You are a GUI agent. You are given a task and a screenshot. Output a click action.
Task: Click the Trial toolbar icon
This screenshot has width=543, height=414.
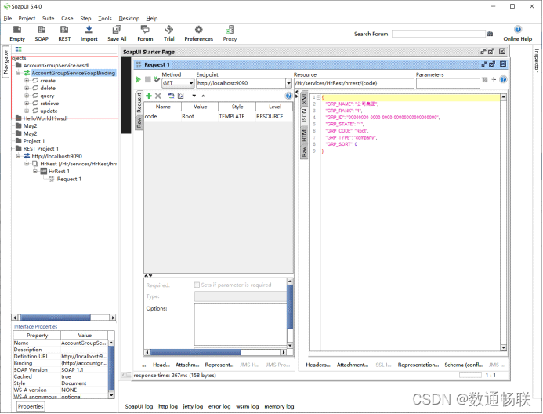click(168, 30)
